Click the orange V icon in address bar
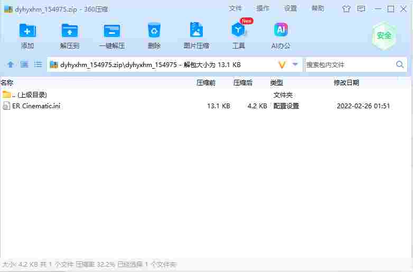 pyautogui.click(x=282, y=65)
